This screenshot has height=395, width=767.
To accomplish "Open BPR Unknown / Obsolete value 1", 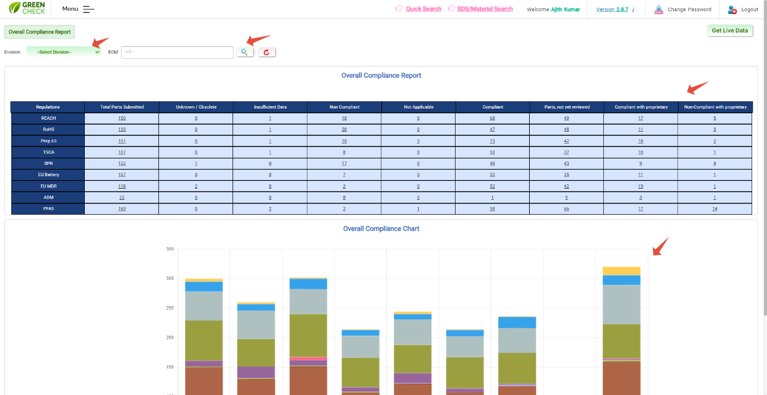I will (196, 163).
